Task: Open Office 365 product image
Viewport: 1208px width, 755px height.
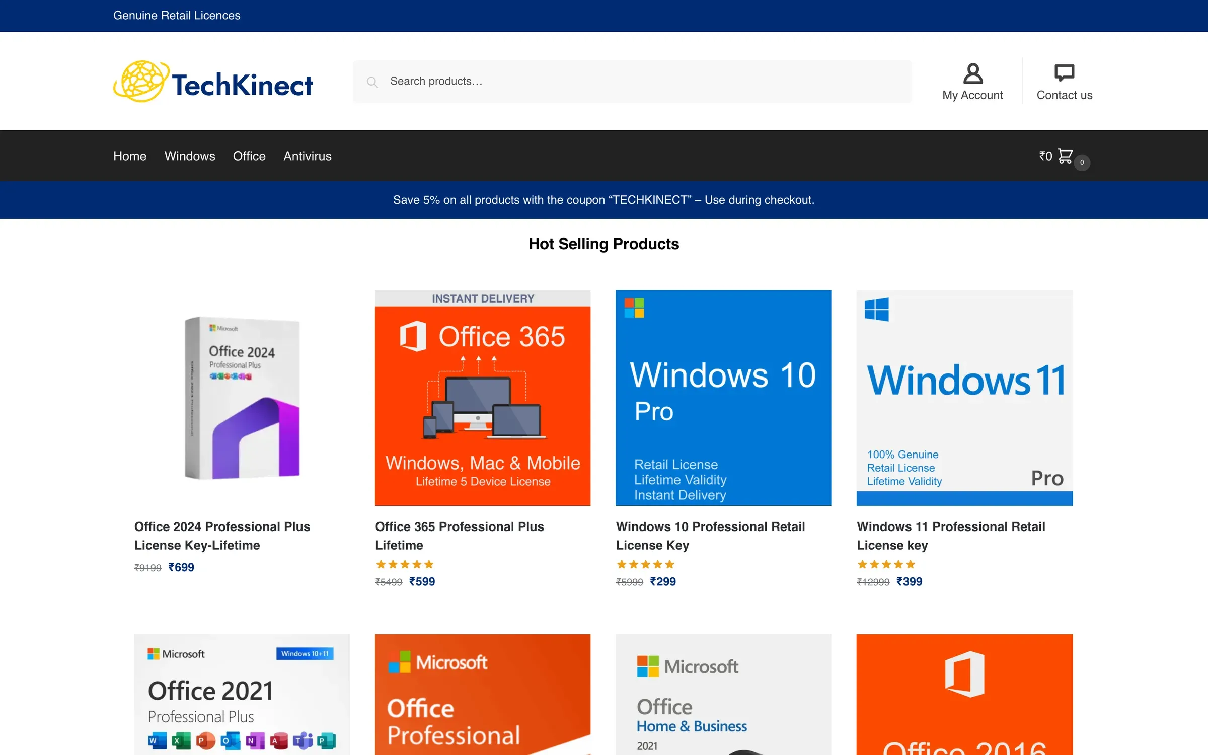Action: (x=483, y=398)
